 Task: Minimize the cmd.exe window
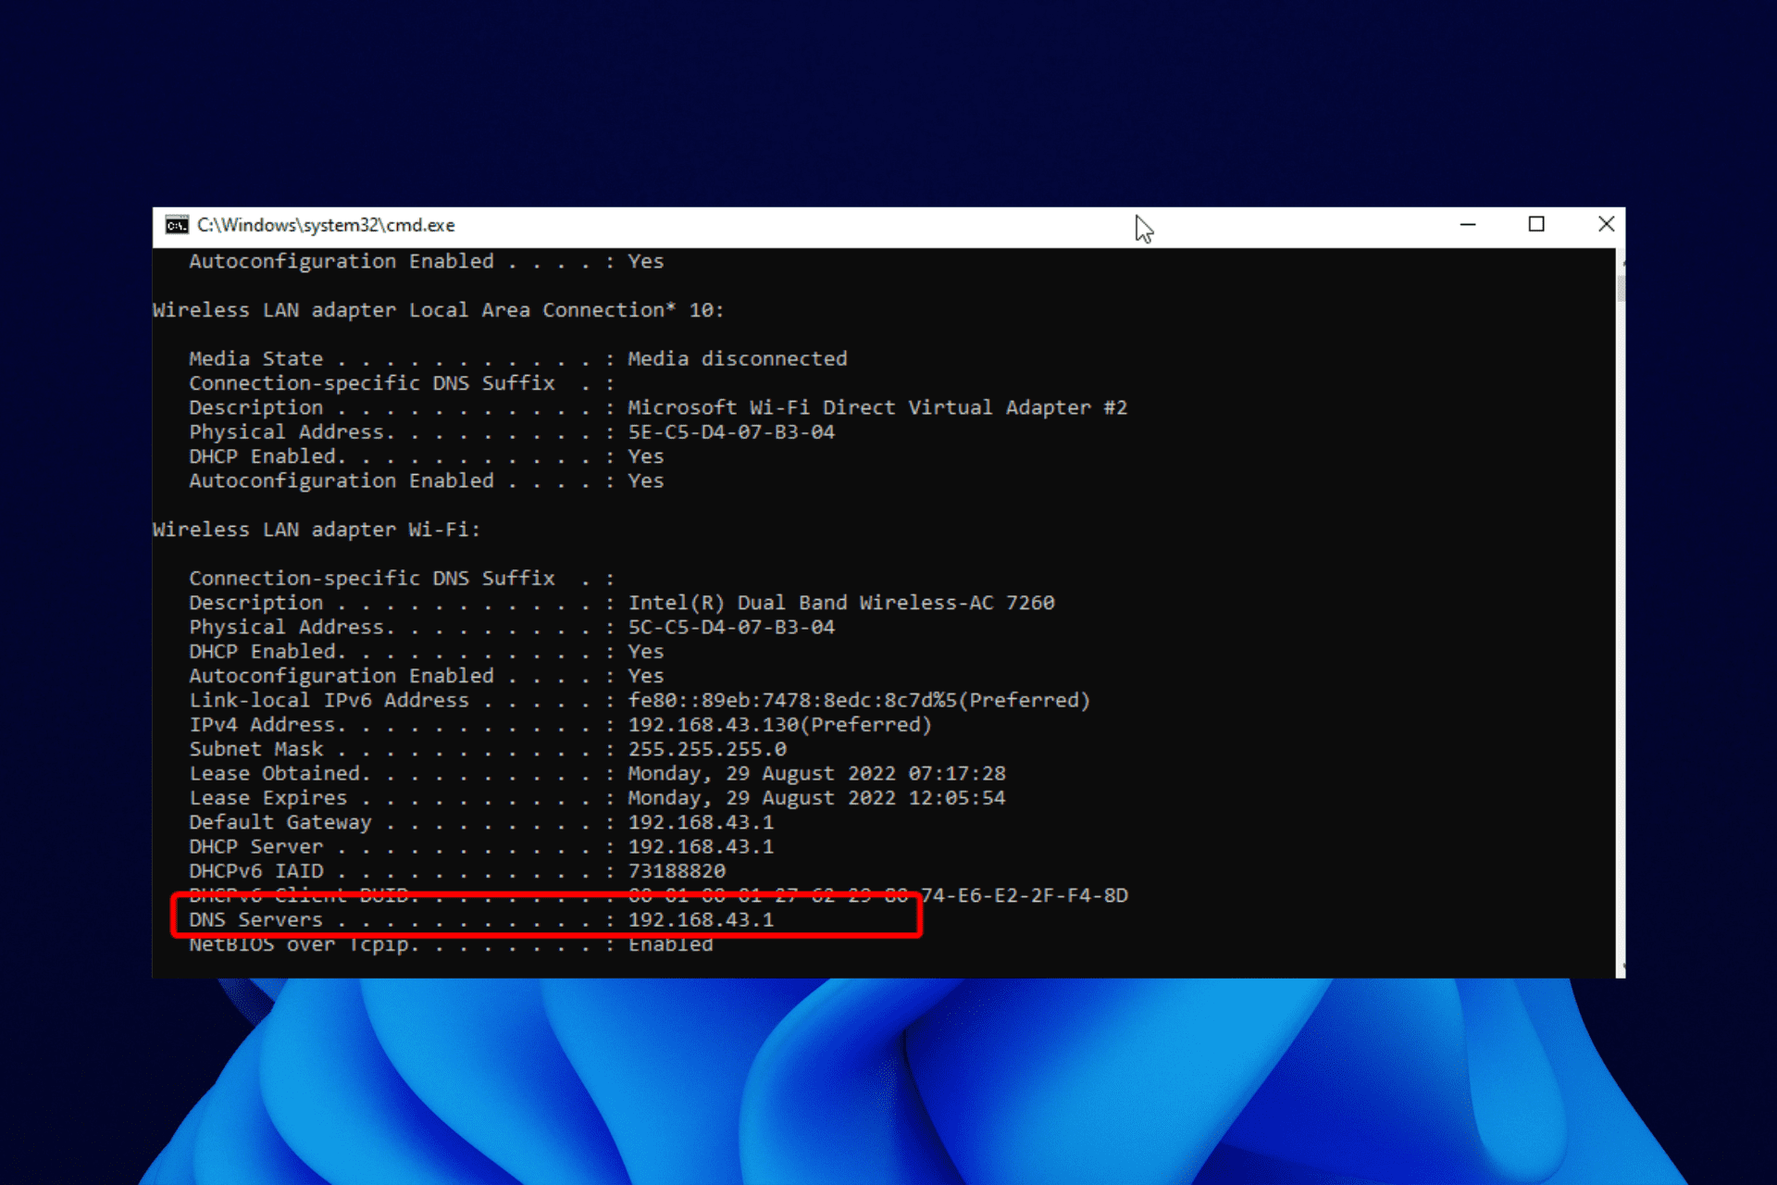[1468, 225]
